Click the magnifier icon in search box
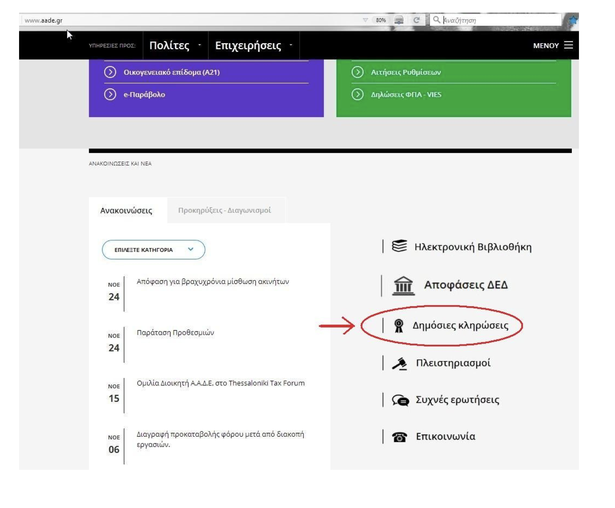615x508 pixels. (x=436, y=20)
